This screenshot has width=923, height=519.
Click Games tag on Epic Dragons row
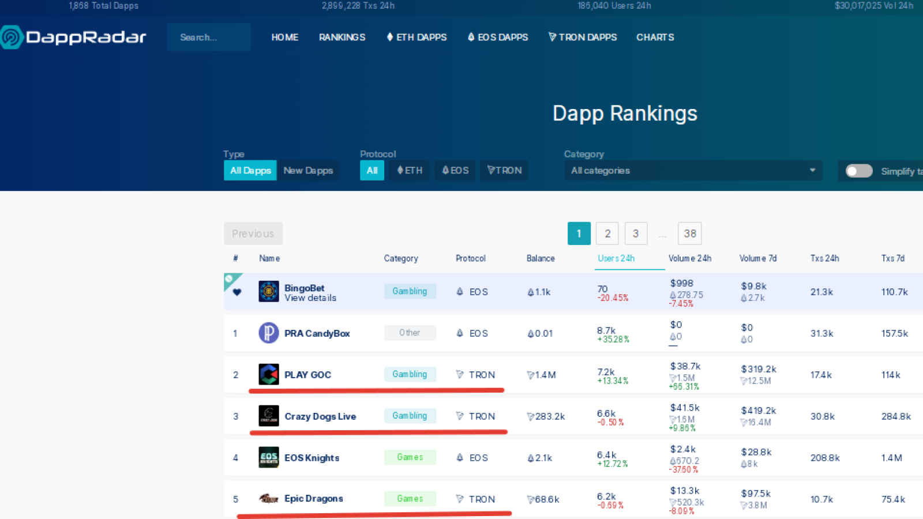(x=410, y=499)
